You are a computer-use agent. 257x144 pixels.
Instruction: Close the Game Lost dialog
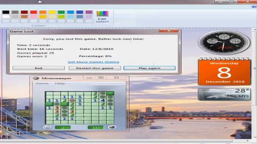pyautogui.click(x=169, y=31)
